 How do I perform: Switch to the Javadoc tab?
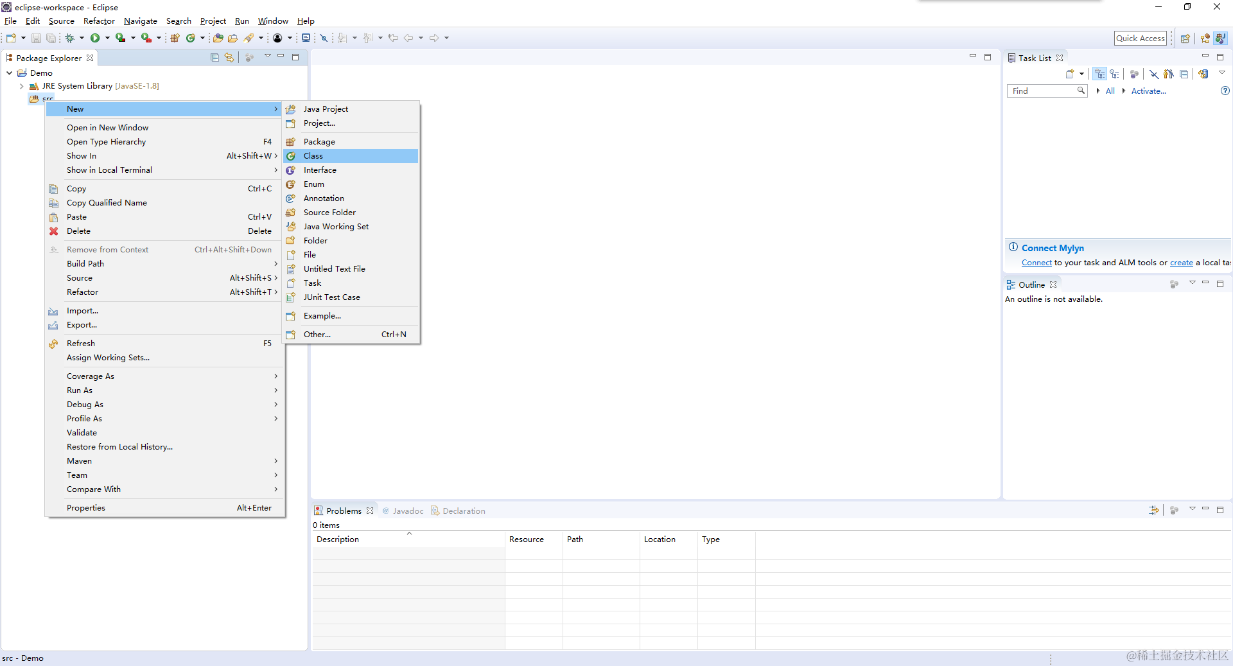point(403,511)
